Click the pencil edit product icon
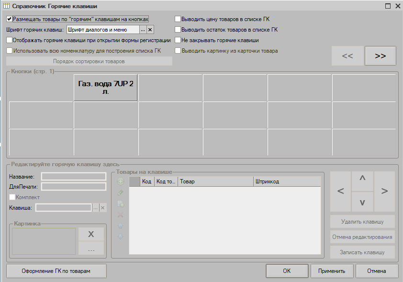The width and height of the screenshot is (403, 282). [x=121, y=192]
